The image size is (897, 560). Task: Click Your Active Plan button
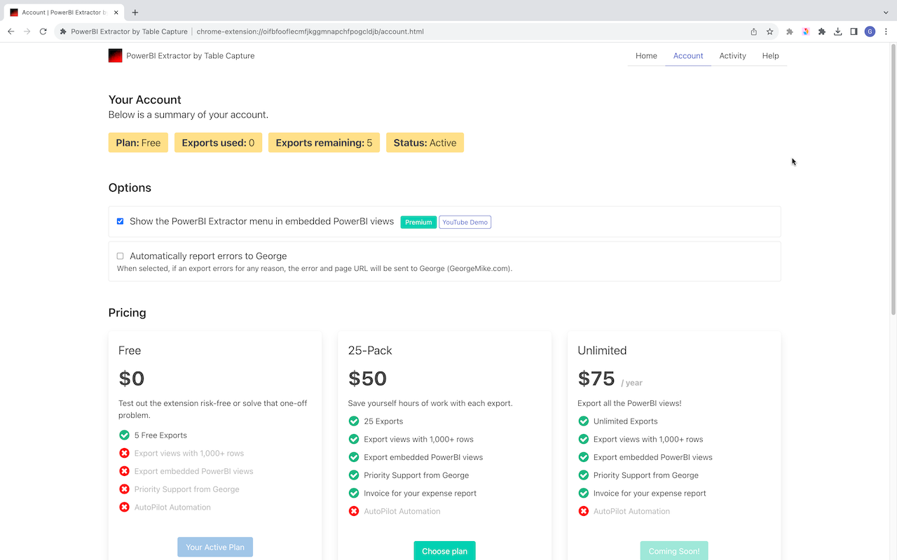215,547
